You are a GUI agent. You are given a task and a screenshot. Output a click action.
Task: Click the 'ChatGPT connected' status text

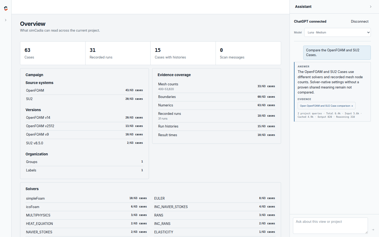[x=310, y=21]
